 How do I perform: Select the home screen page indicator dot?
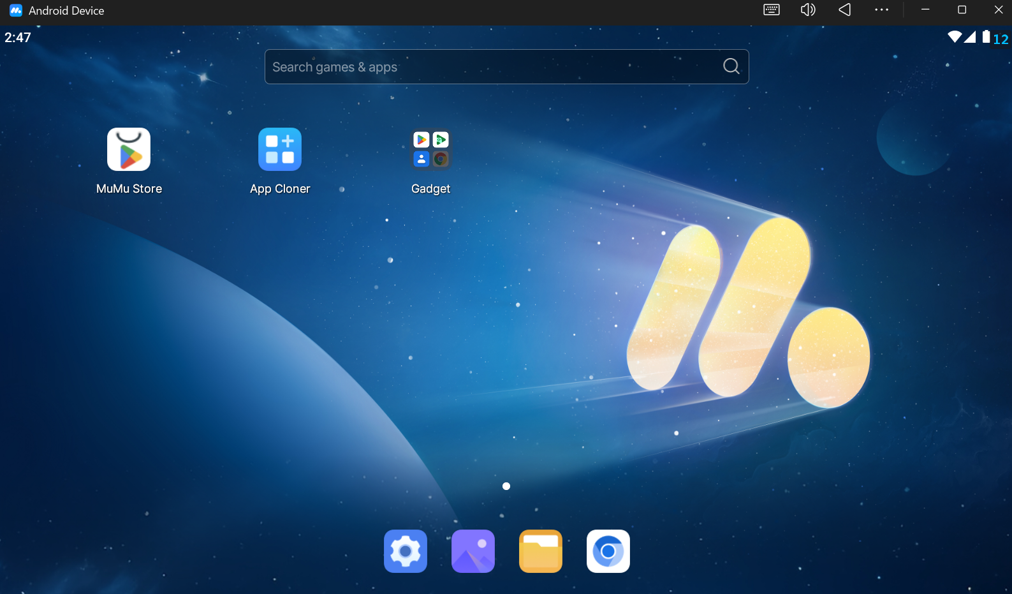(506, 486)
